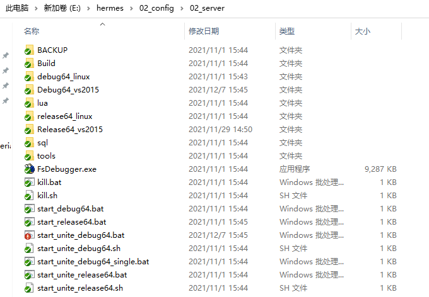Click the first pin icon in sidebar
The image size is (429, 297).
tap(6, 55)
